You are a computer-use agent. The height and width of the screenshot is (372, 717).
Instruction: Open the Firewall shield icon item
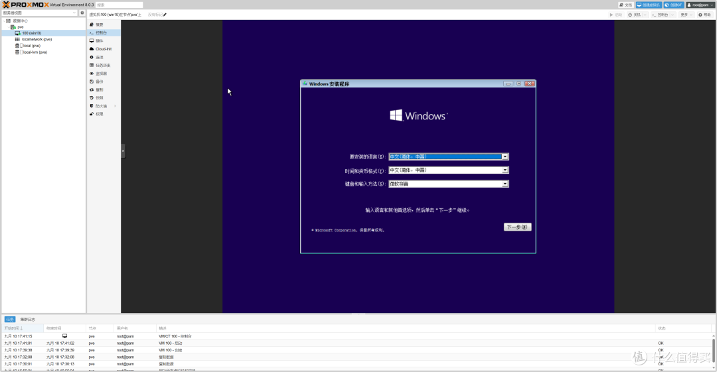tap(92, 106)
